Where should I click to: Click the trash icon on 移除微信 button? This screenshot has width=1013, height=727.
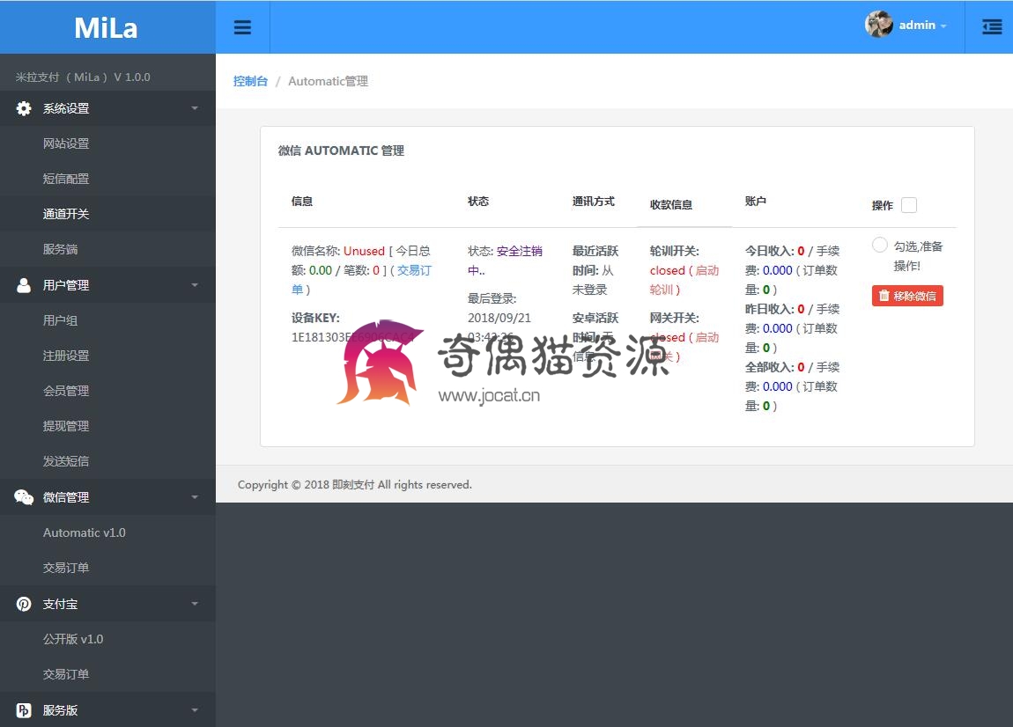point(884,296)
